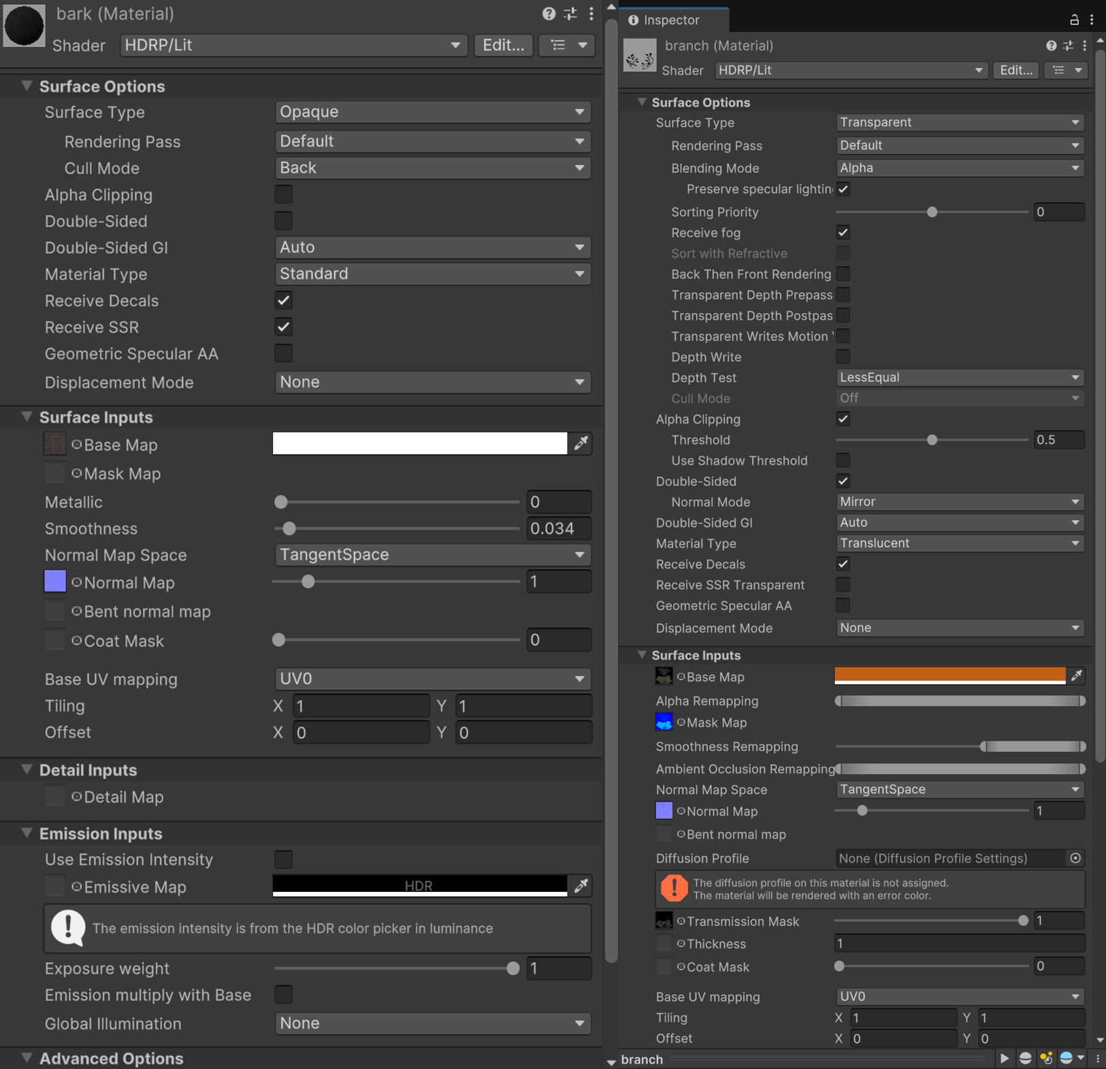Select the branch Mask Map texture picker icon

pos(681,722)
